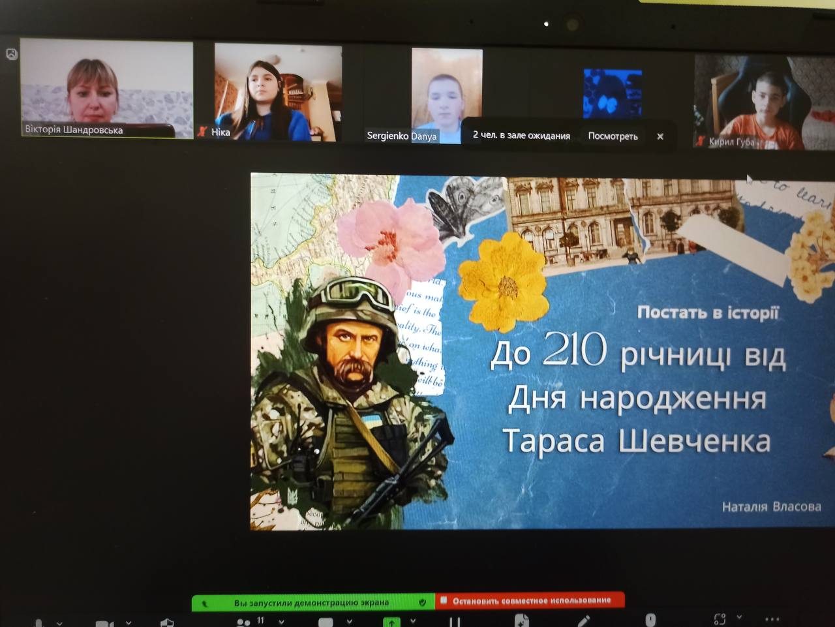Open participants panel showing 11

coord(249,621)
